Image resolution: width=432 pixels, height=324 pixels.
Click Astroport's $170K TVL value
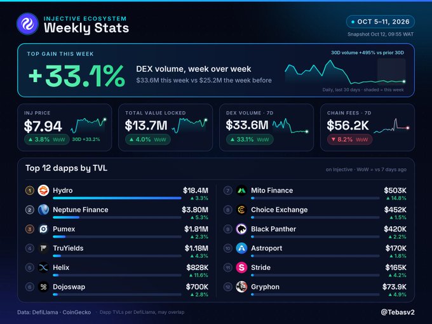[x=396, y=248]
